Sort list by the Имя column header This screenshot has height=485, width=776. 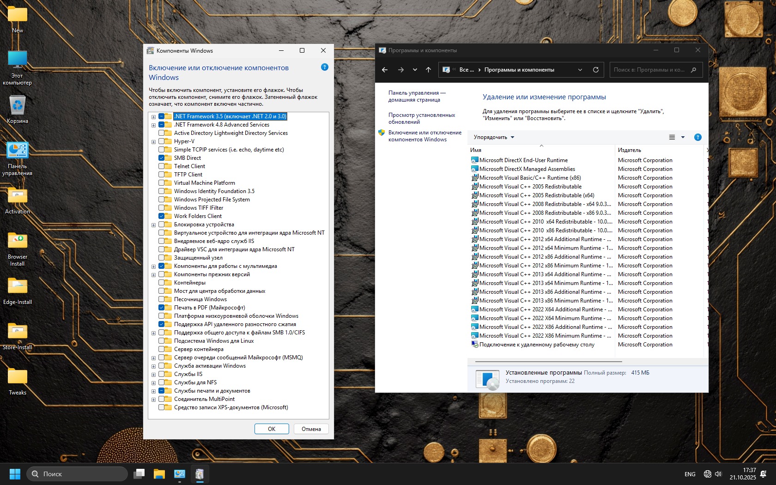pyautogui.click(x=476, y=150)
